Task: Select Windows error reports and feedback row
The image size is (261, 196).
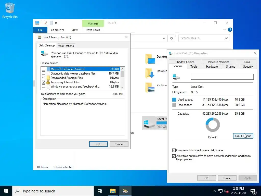Action: (81, 86)
